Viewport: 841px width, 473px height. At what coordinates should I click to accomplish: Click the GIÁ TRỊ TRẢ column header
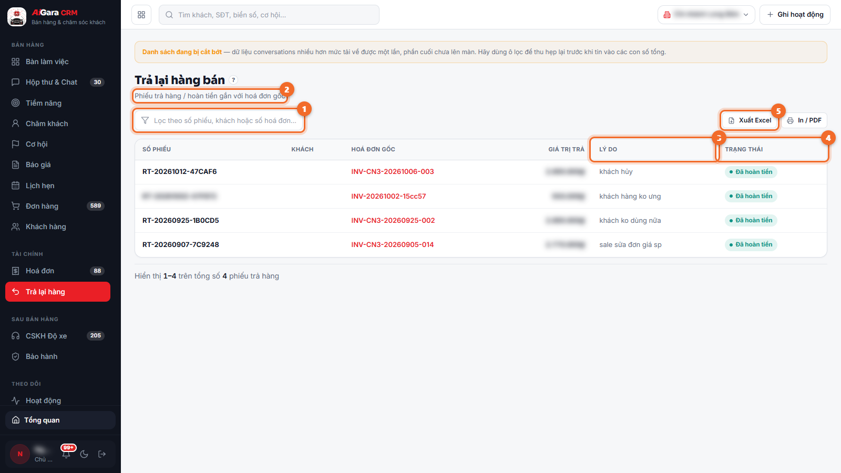(566, 150)
